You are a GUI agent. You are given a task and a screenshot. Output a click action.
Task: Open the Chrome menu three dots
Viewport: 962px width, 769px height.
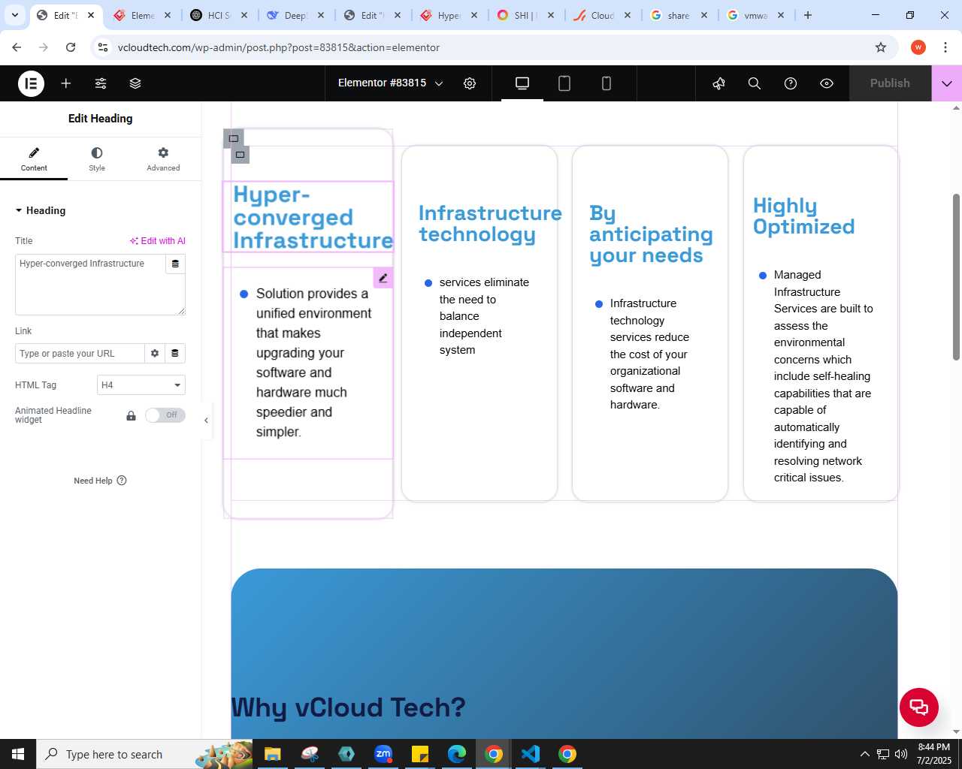pos(945,47)
